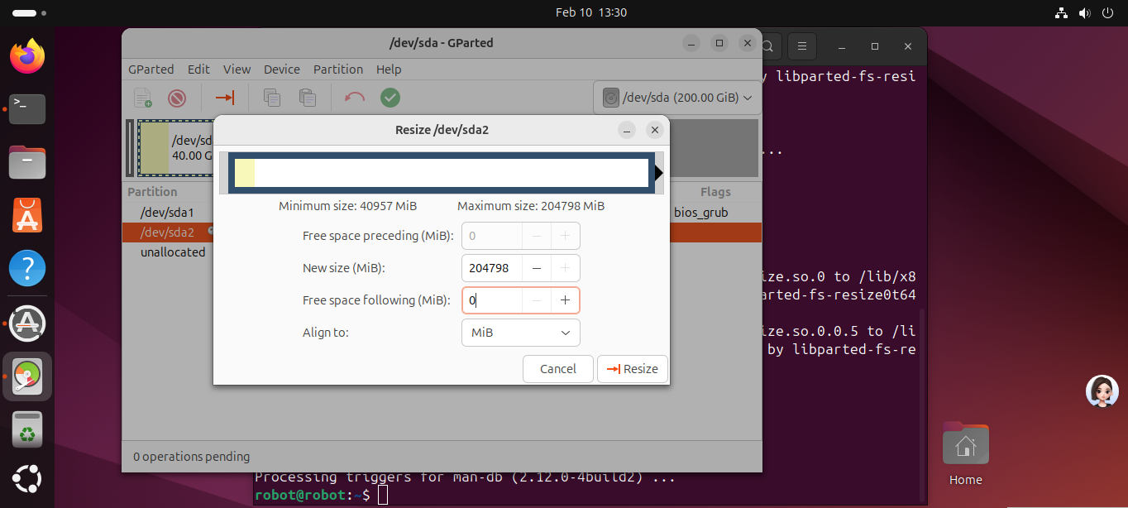Open Firefox from the dock
The height and width of the screenshot is (508, 1128).
coord(27,56)
